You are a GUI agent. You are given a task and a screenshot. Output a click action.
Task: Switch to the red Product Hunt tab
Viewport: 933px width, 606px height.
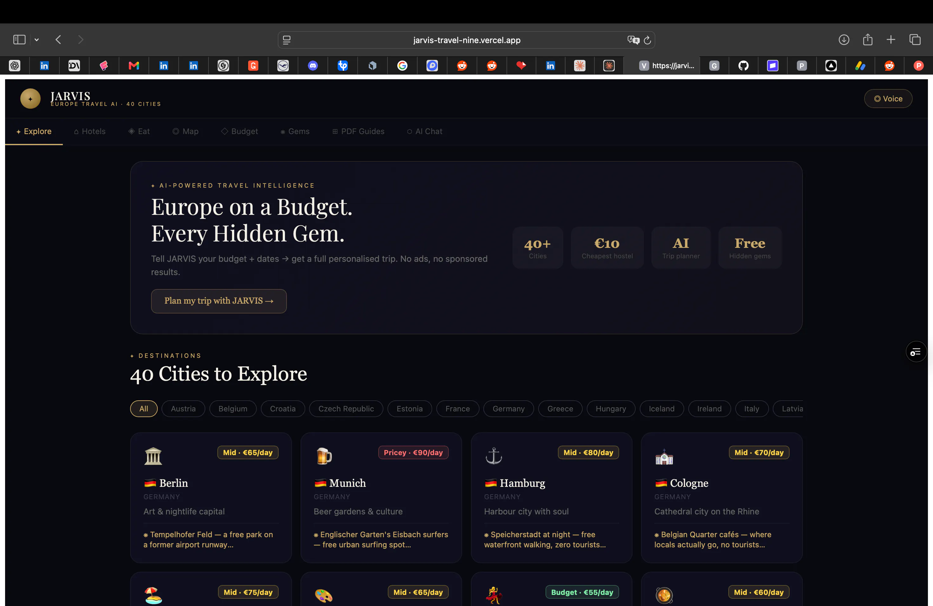click(x=918, y=65)
